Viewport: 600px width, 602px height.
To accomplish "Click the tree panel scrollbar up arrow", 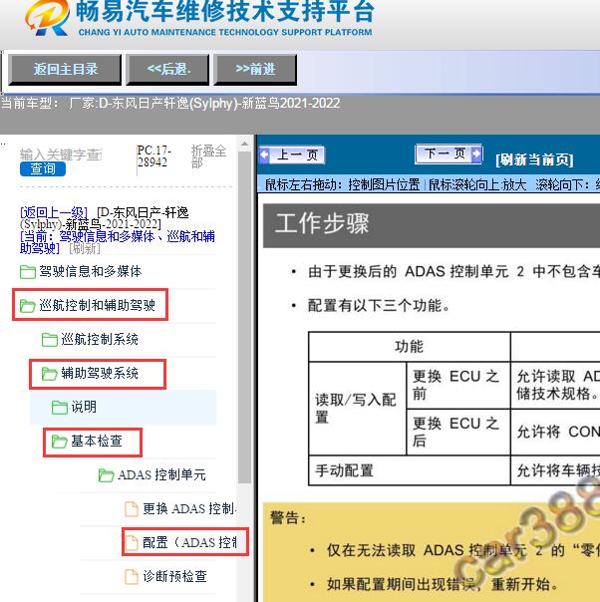I will [x=244, y=145].
